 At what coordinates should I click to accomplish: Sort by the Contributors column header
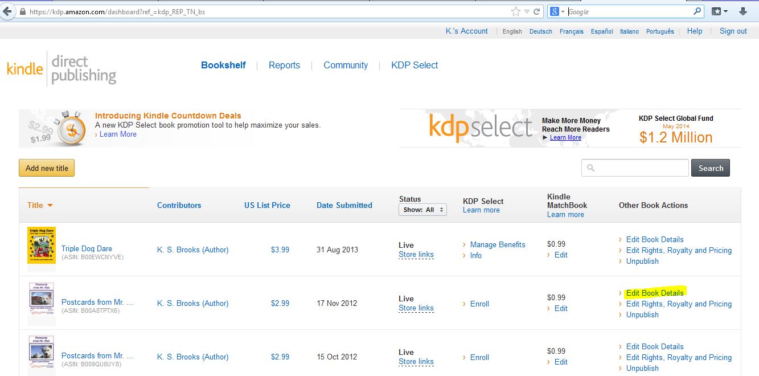click(x=179, y=205)
